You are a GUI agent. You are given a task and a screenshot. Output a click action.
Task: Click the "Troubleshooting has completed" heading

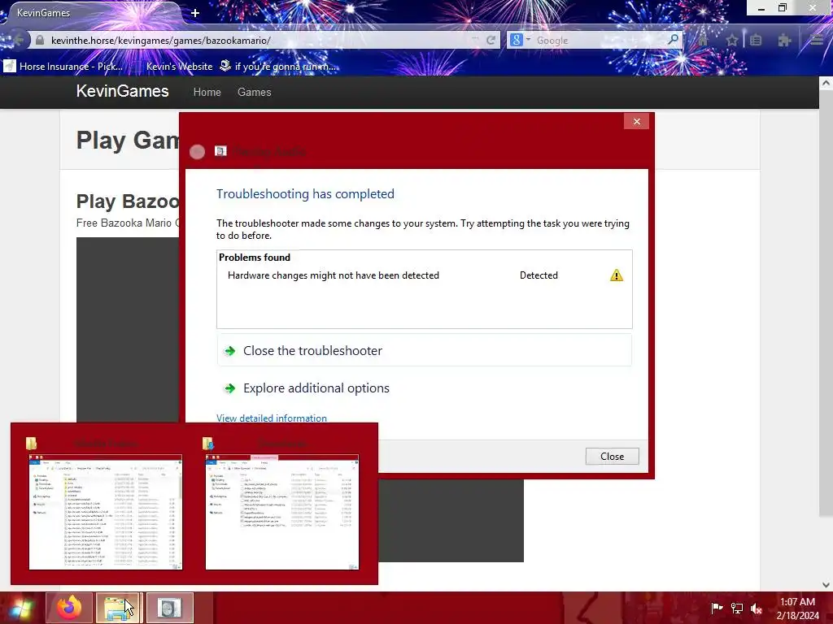coord(305,193)
